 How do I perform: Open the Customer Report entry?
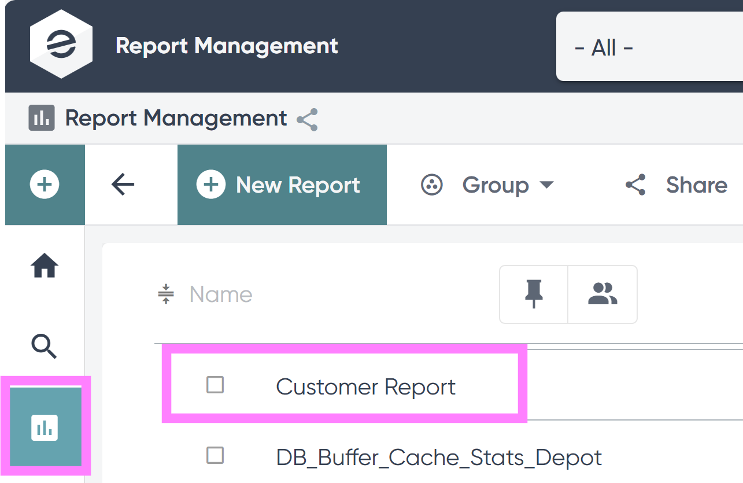(366, 387)
